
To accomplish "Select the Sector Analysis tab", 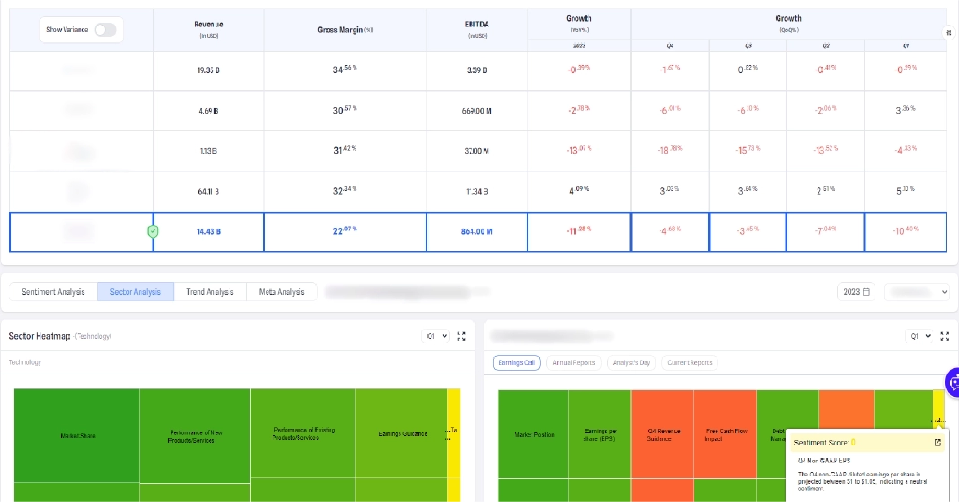I will 136,292.
